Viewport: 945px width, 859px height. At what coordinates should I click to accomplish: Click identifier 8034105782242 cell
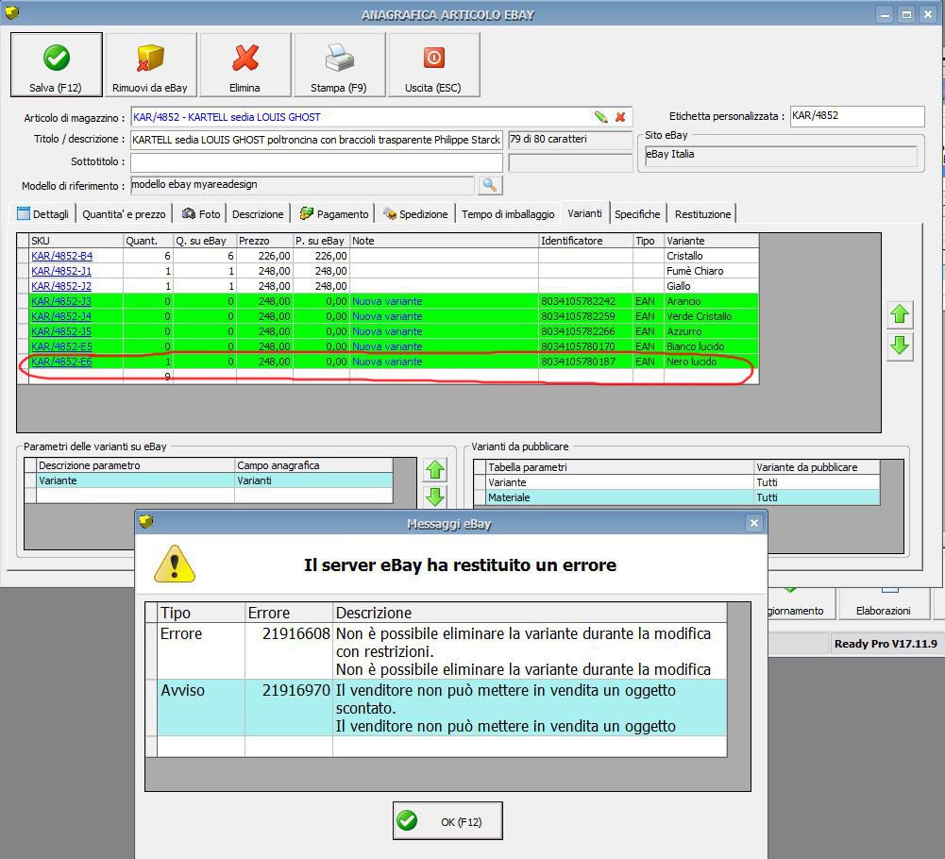(x=585, y=301)
